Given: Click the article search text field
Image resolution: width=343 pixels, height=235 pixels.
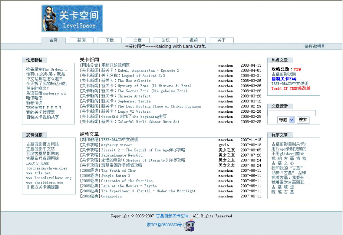Looking at the screenshot, I should click(x=292, y=113).
